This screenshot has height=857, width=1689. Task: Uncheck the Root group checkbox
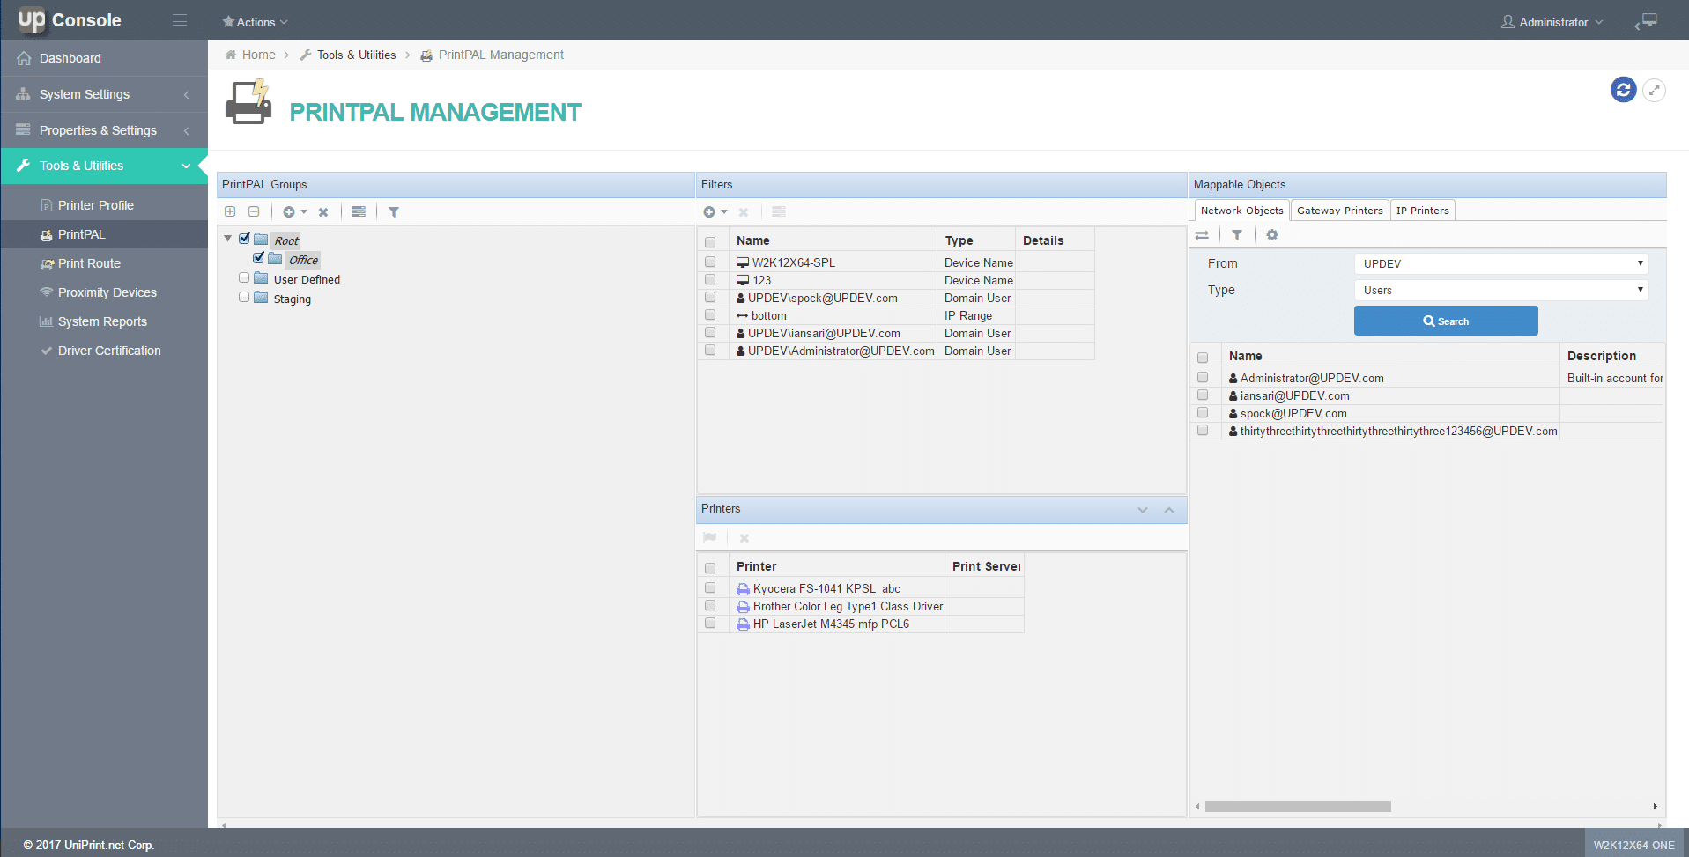click(245, 238)
